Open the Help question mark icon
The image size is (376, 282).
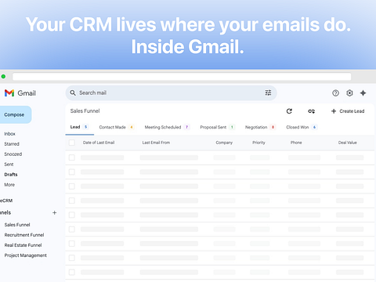click(x=335, y=93)
